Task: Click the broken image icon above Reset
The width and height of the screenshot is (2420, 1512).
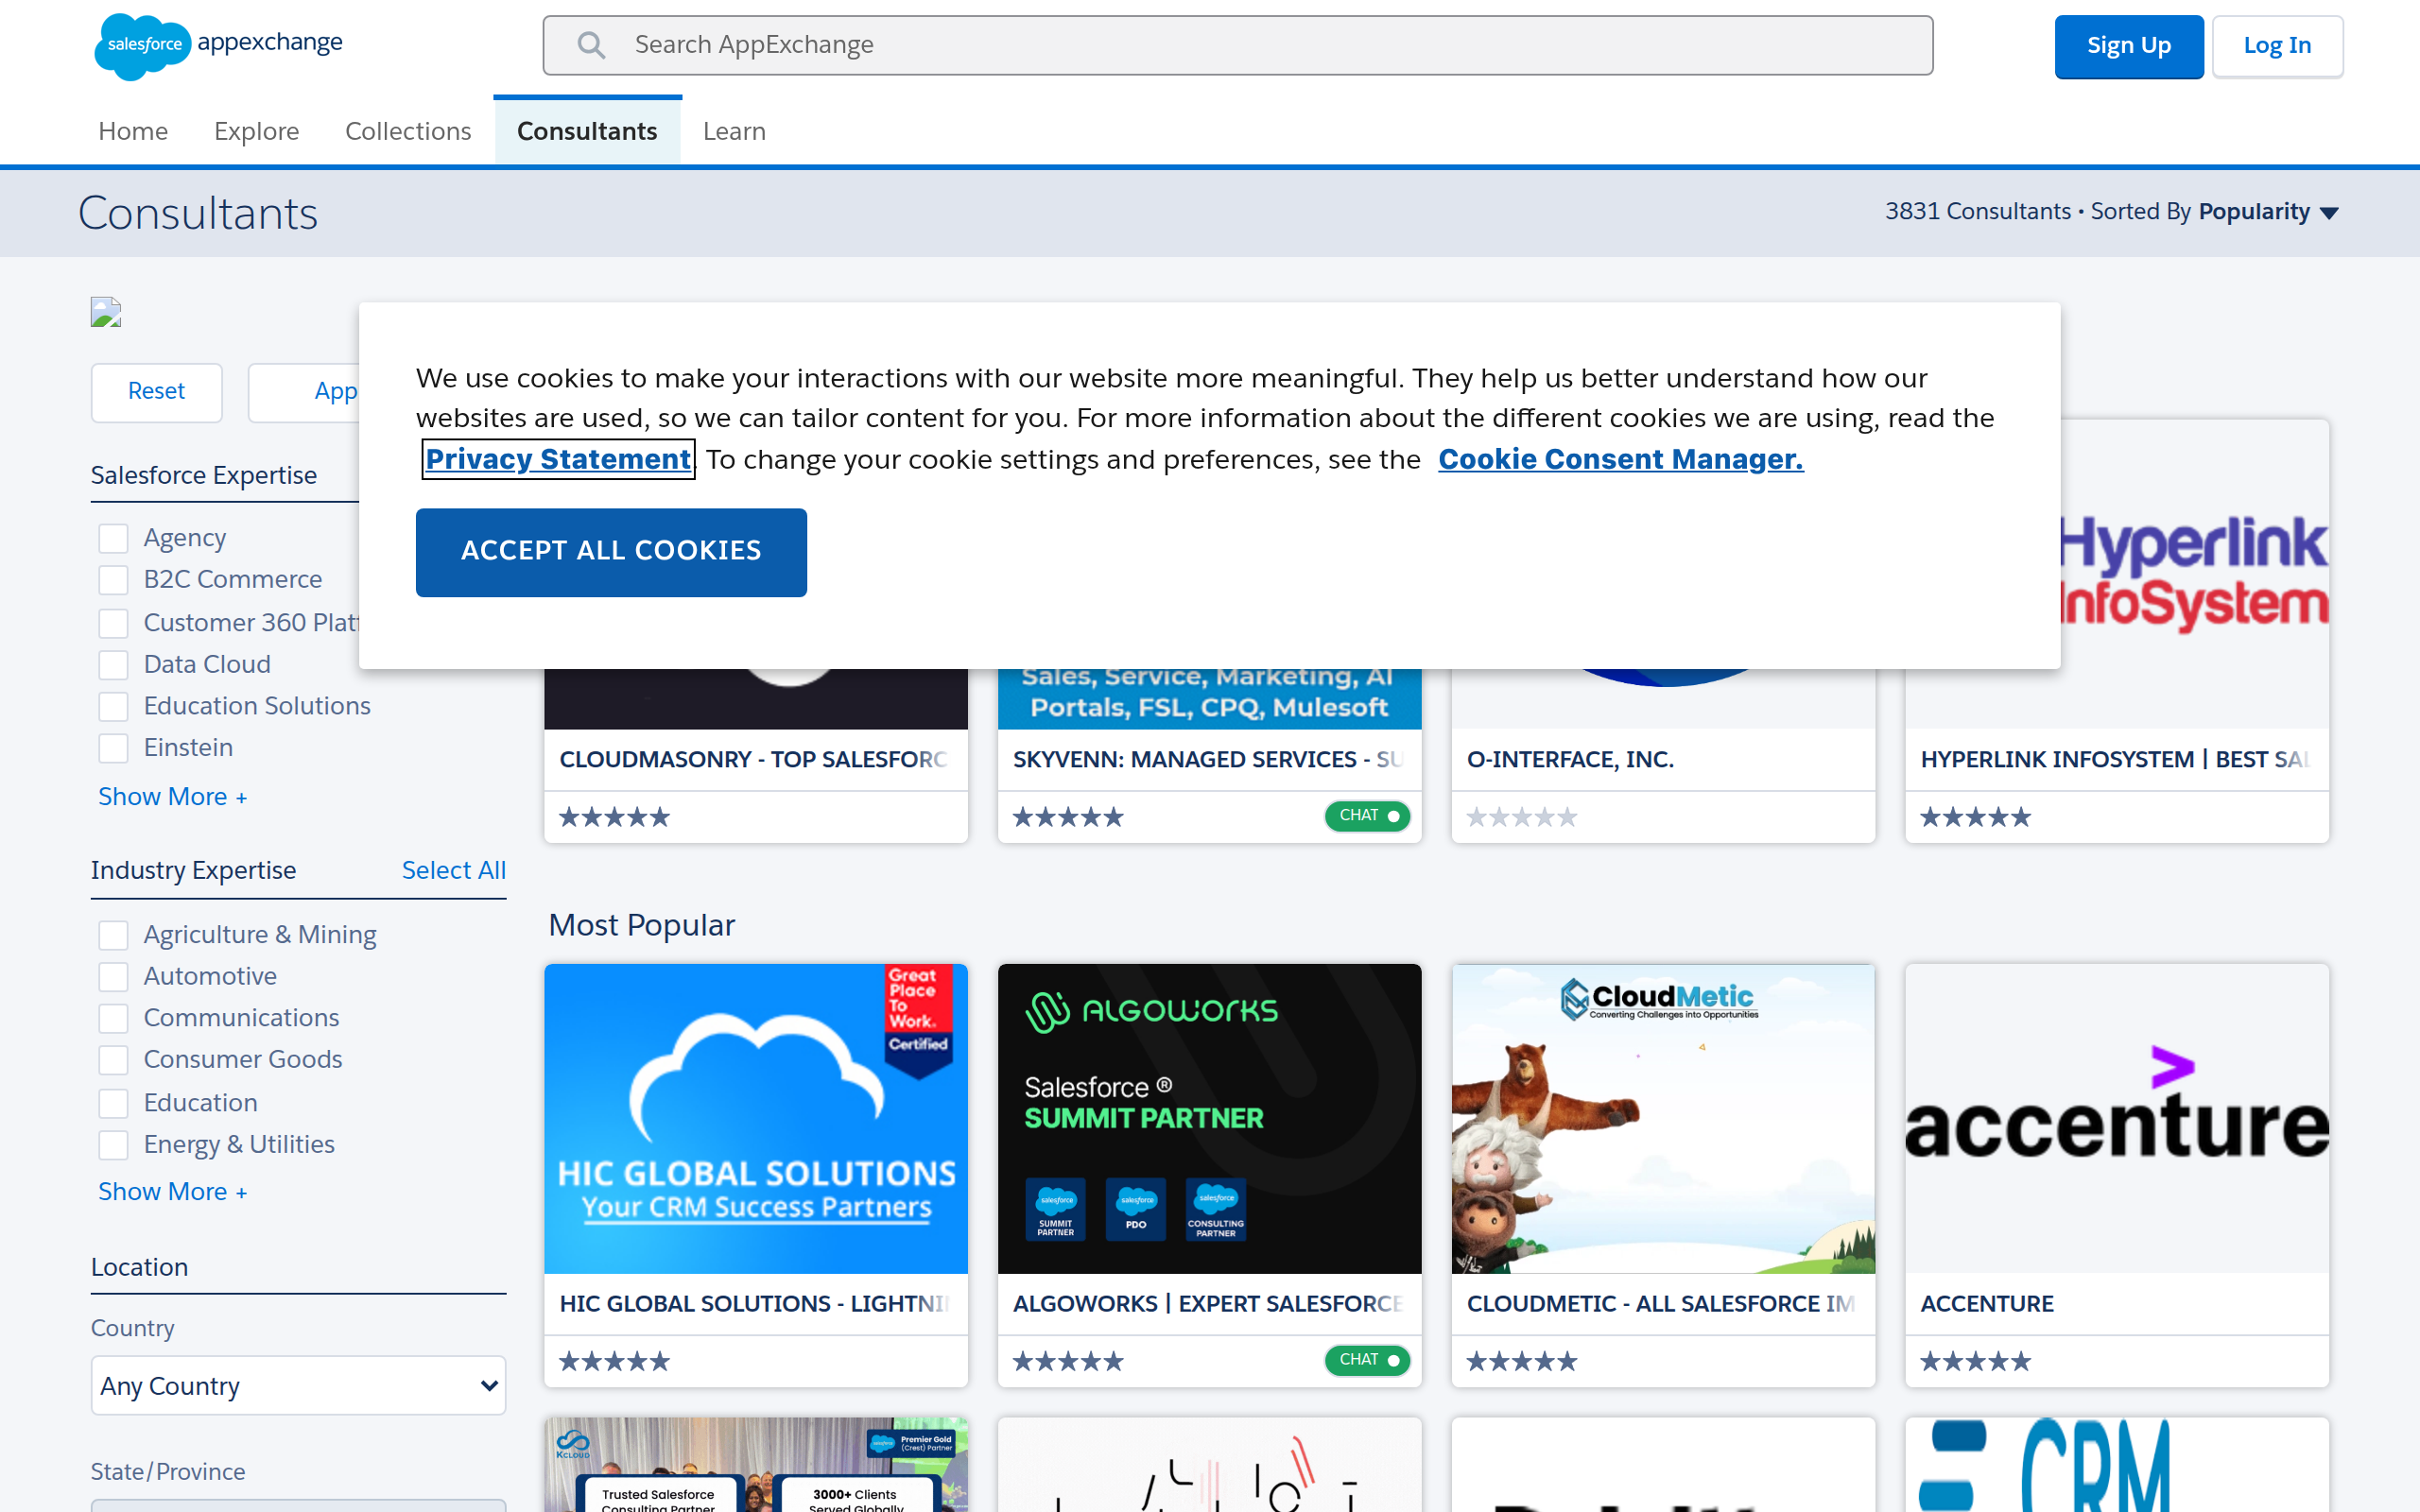Action: 106,313
